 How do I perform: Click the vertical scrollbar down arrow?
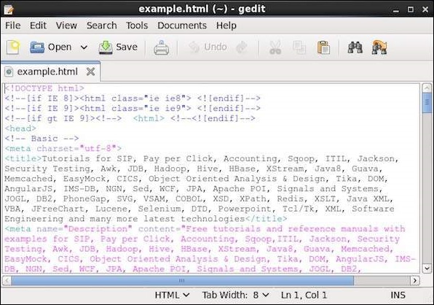point(427,268)
